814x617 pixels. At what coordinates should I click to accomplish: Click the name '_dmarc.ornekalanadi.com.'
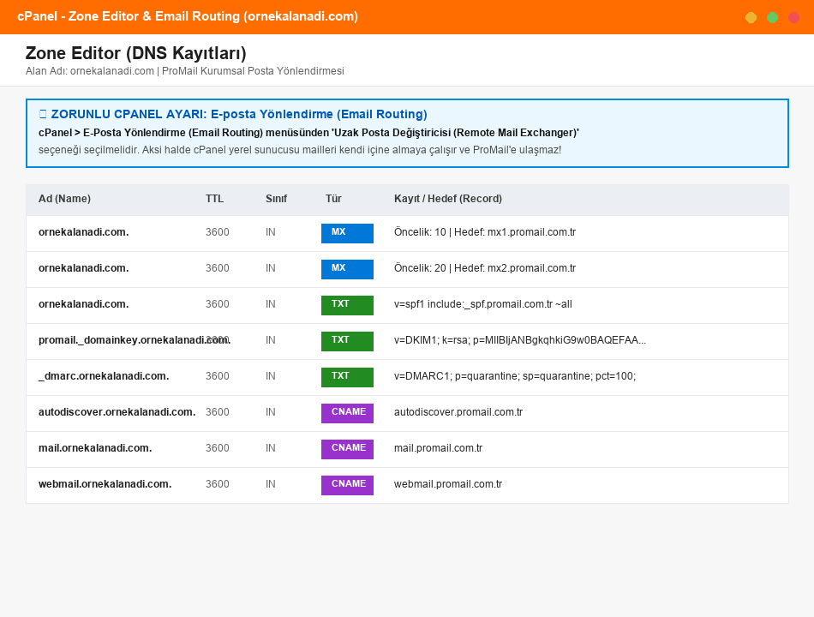tap(104, 375)
